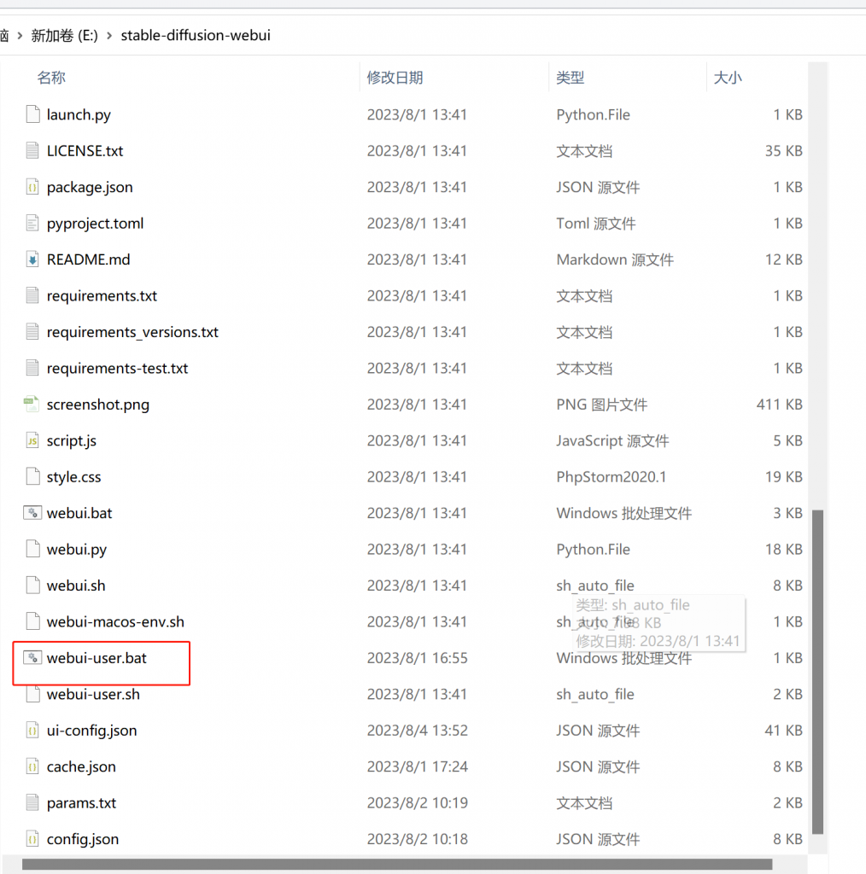
Task: Click the config.json file icon
Action: 33,839
